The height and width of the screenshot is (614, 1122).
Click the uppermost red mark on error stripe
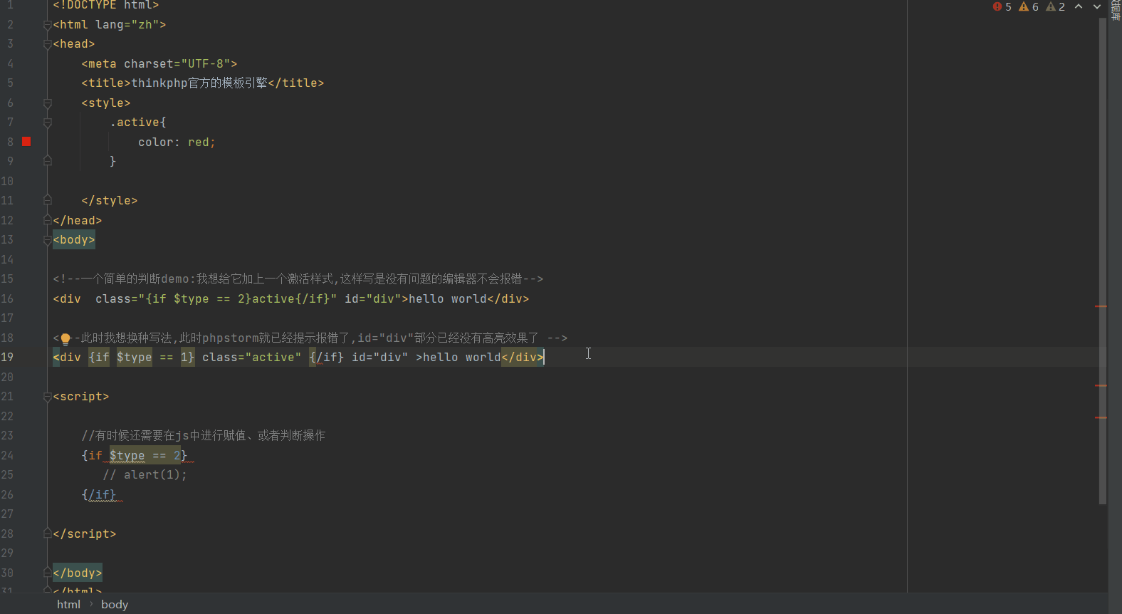[x=1101, y=306]
